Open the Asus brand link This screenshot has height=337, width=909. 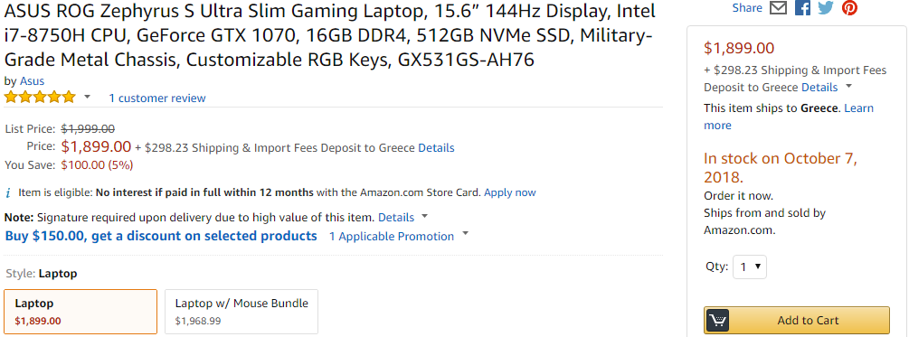point(32,81)
